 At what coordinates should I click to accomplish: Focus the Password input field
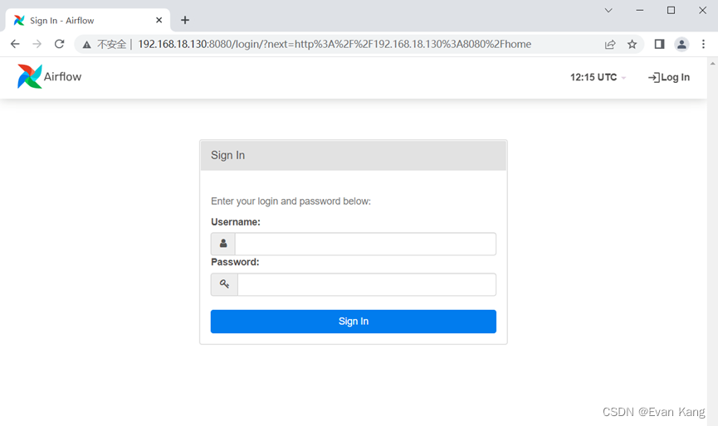pyautogui.click(x=367, y=284)
